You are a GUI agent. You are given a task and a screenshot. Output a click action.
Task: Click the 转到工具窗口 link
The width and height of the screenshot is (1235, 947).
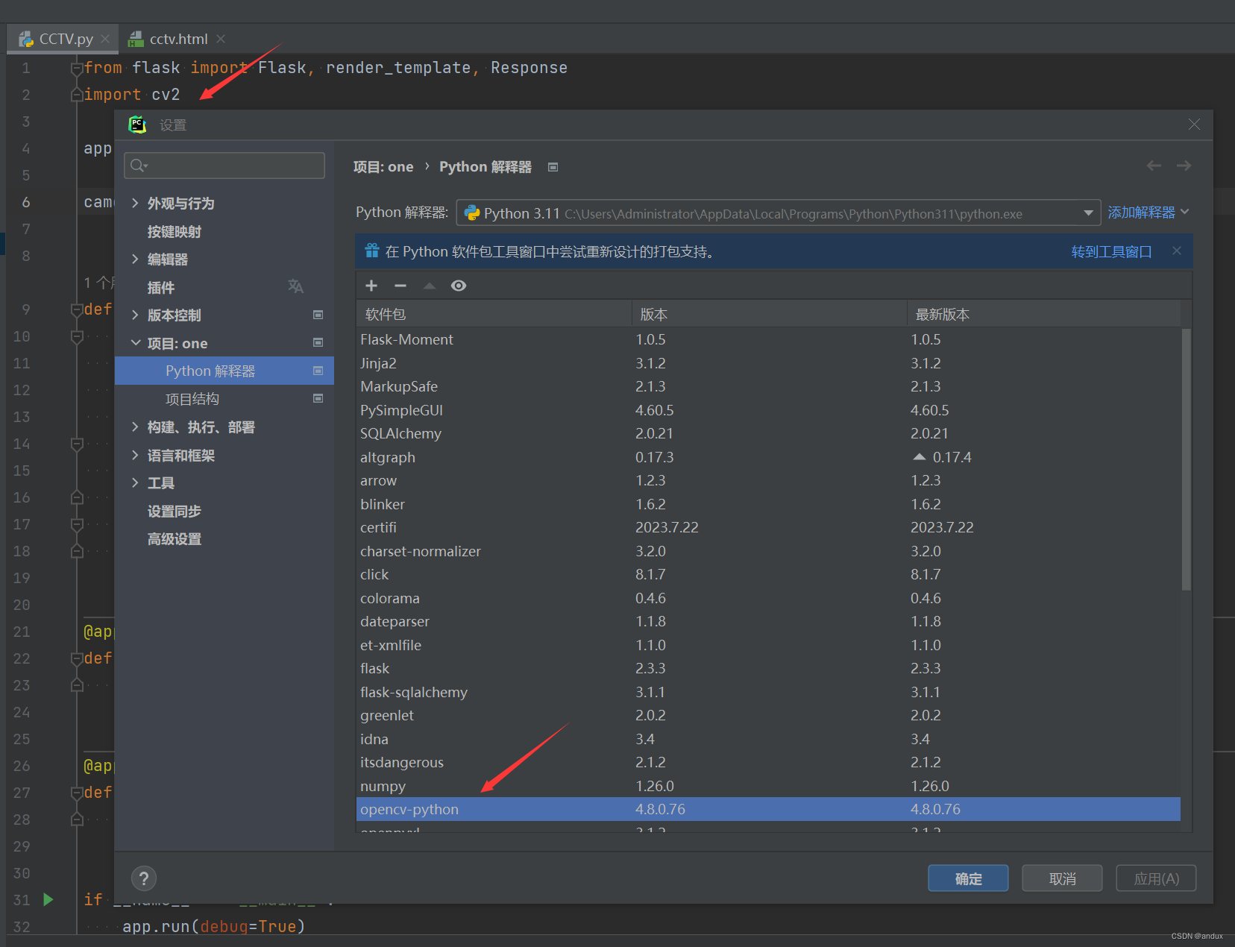pos(1111,251)
